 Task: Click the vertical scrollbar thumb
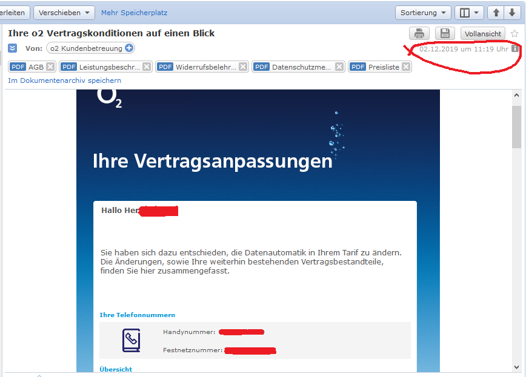coord(516,126)
